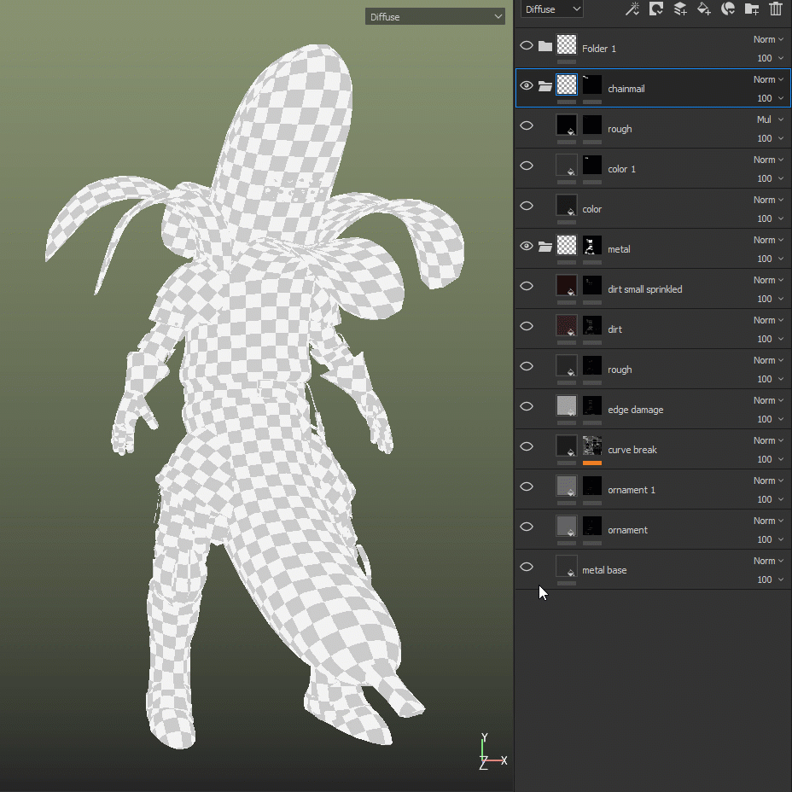The image size is (792, 792).
Task: Hide the chainmail folder layer
Action: click(x=527, y=86)
